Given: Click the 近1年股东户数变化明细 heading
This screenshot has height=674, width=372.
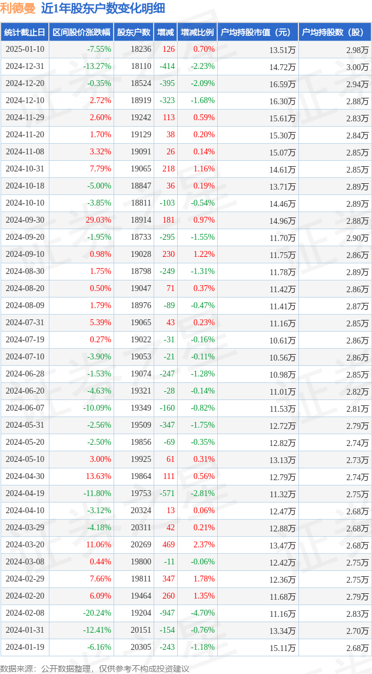Looking at the screenshot, I should click(103, 9).
